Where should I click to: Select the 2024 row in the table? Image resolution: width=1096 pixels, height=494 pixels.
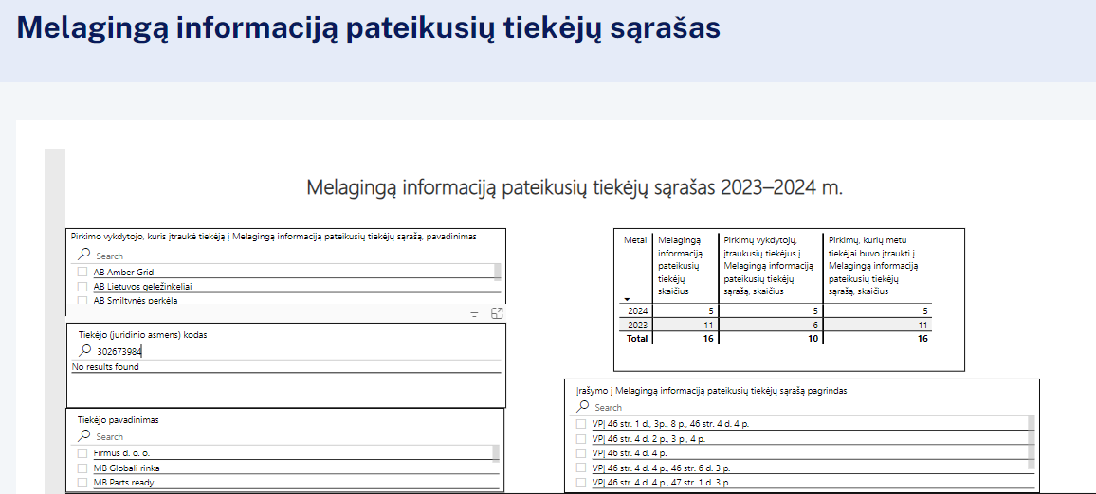pos(635,310)
